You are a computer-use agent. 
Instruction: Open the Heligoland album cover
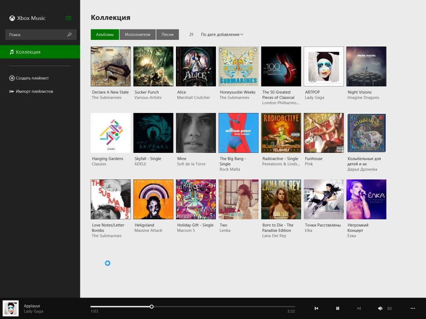[153, 199]
